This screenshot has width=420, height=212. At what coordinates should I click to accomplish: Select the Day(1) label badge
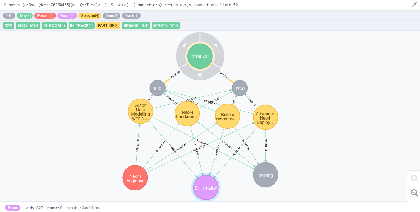[x=25, y=16]
